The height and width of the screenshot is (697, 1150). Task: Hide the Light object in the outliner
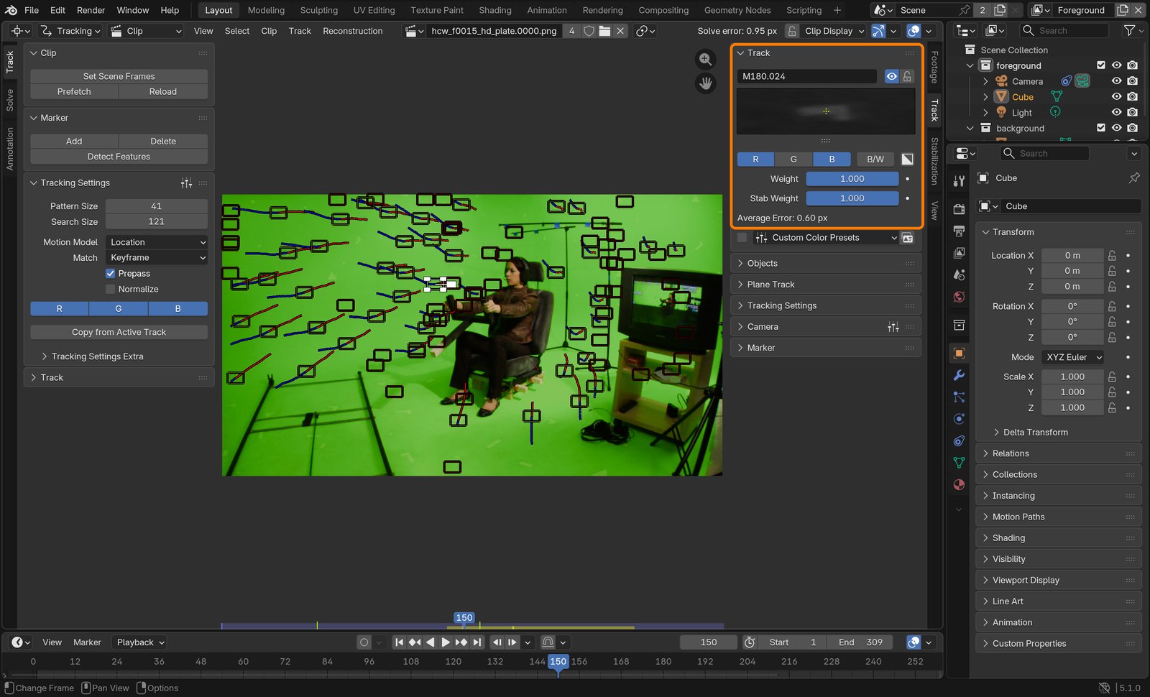click(1116, 112)
